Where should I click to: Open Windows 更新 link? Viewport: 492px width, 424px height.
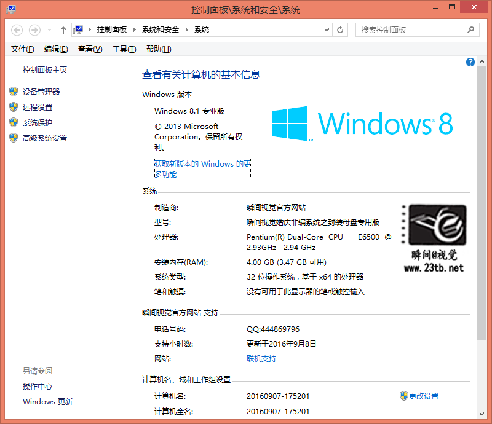48,402
